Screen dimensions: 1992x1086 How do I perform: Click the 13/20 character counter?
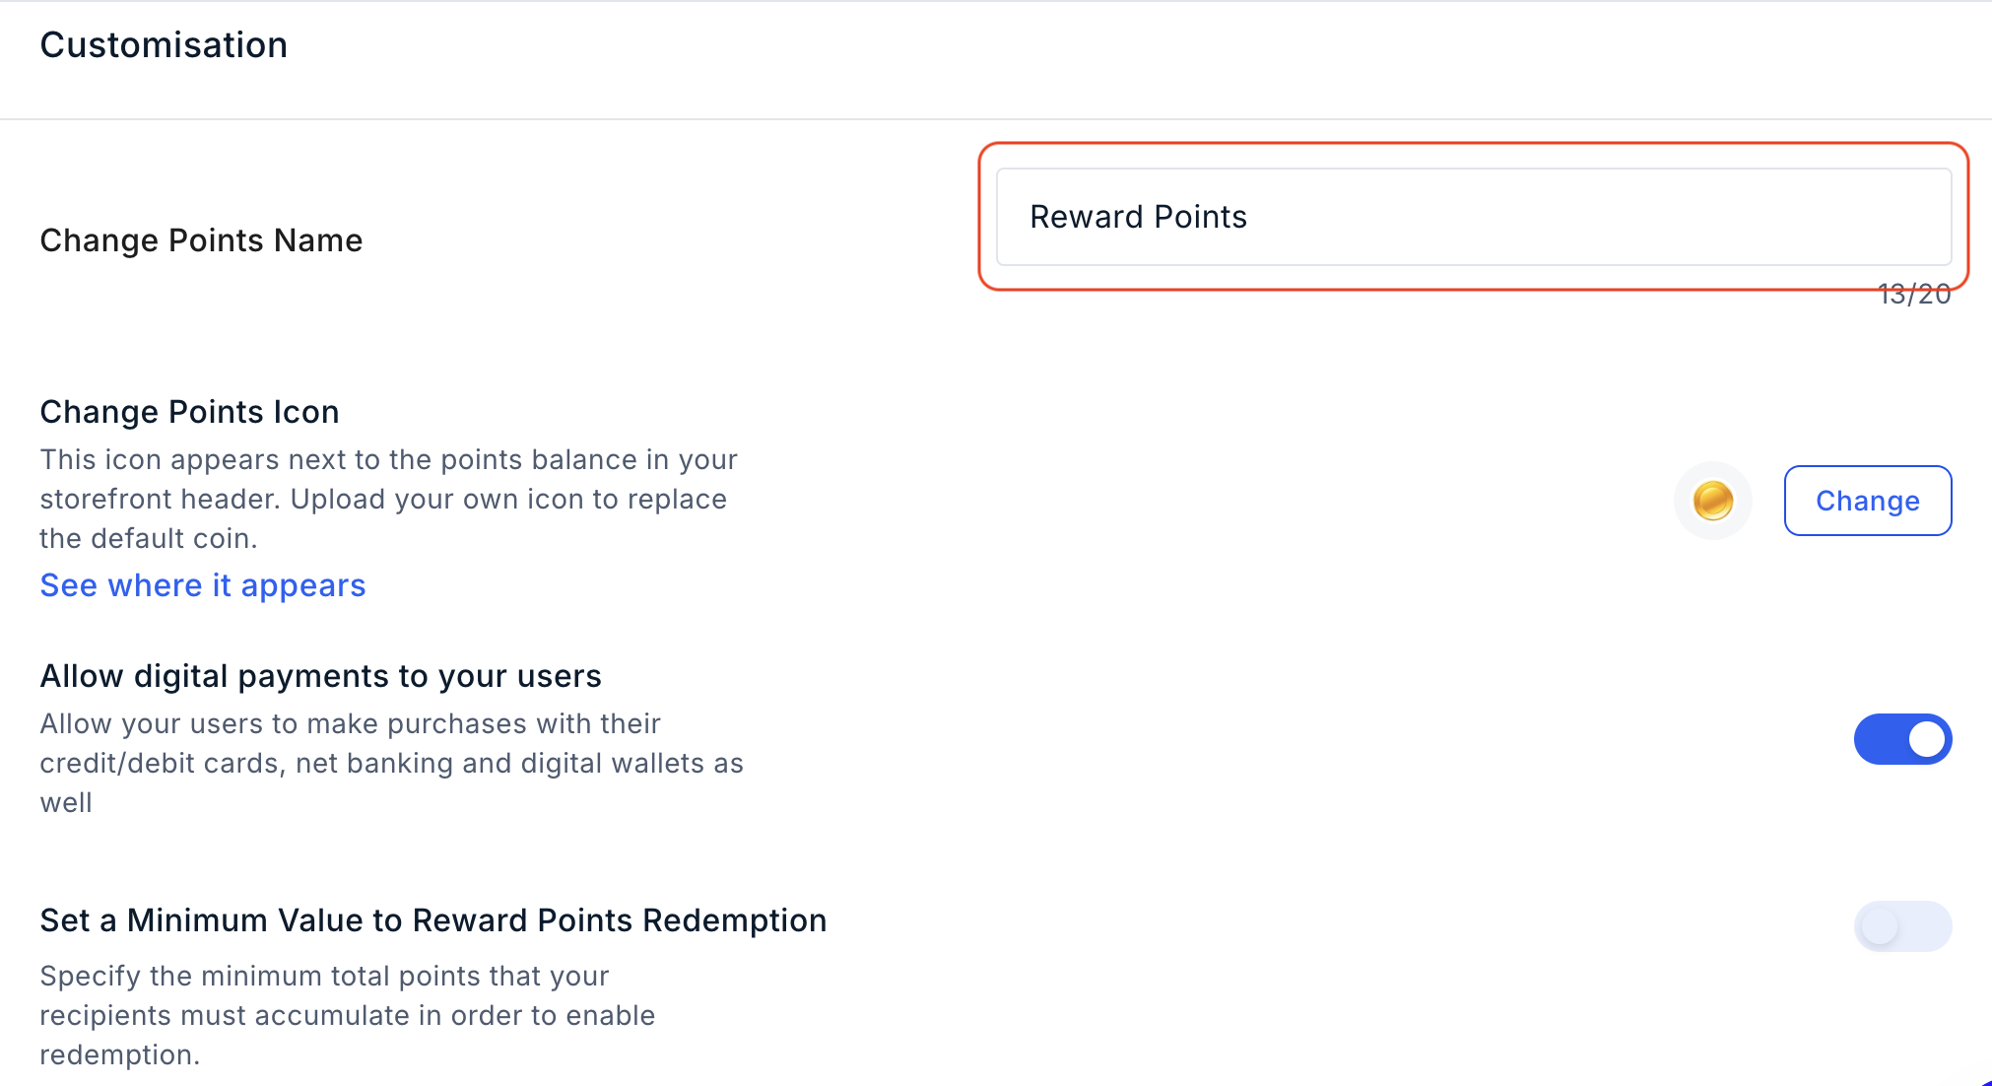(1914, 294)
